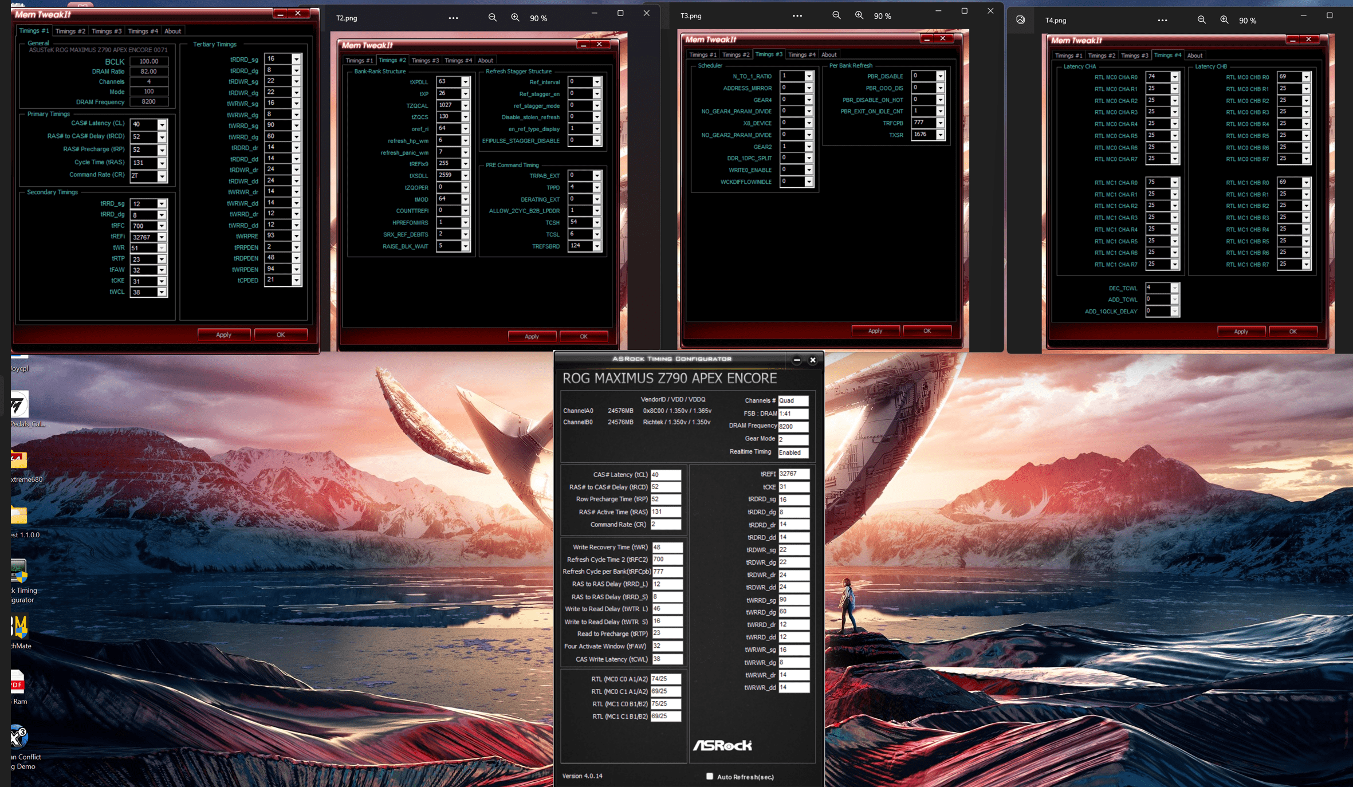Switch to the Timings #2 tab
Image resolution: width=1353 pixels, height=787 pixels.
[70, 31]
